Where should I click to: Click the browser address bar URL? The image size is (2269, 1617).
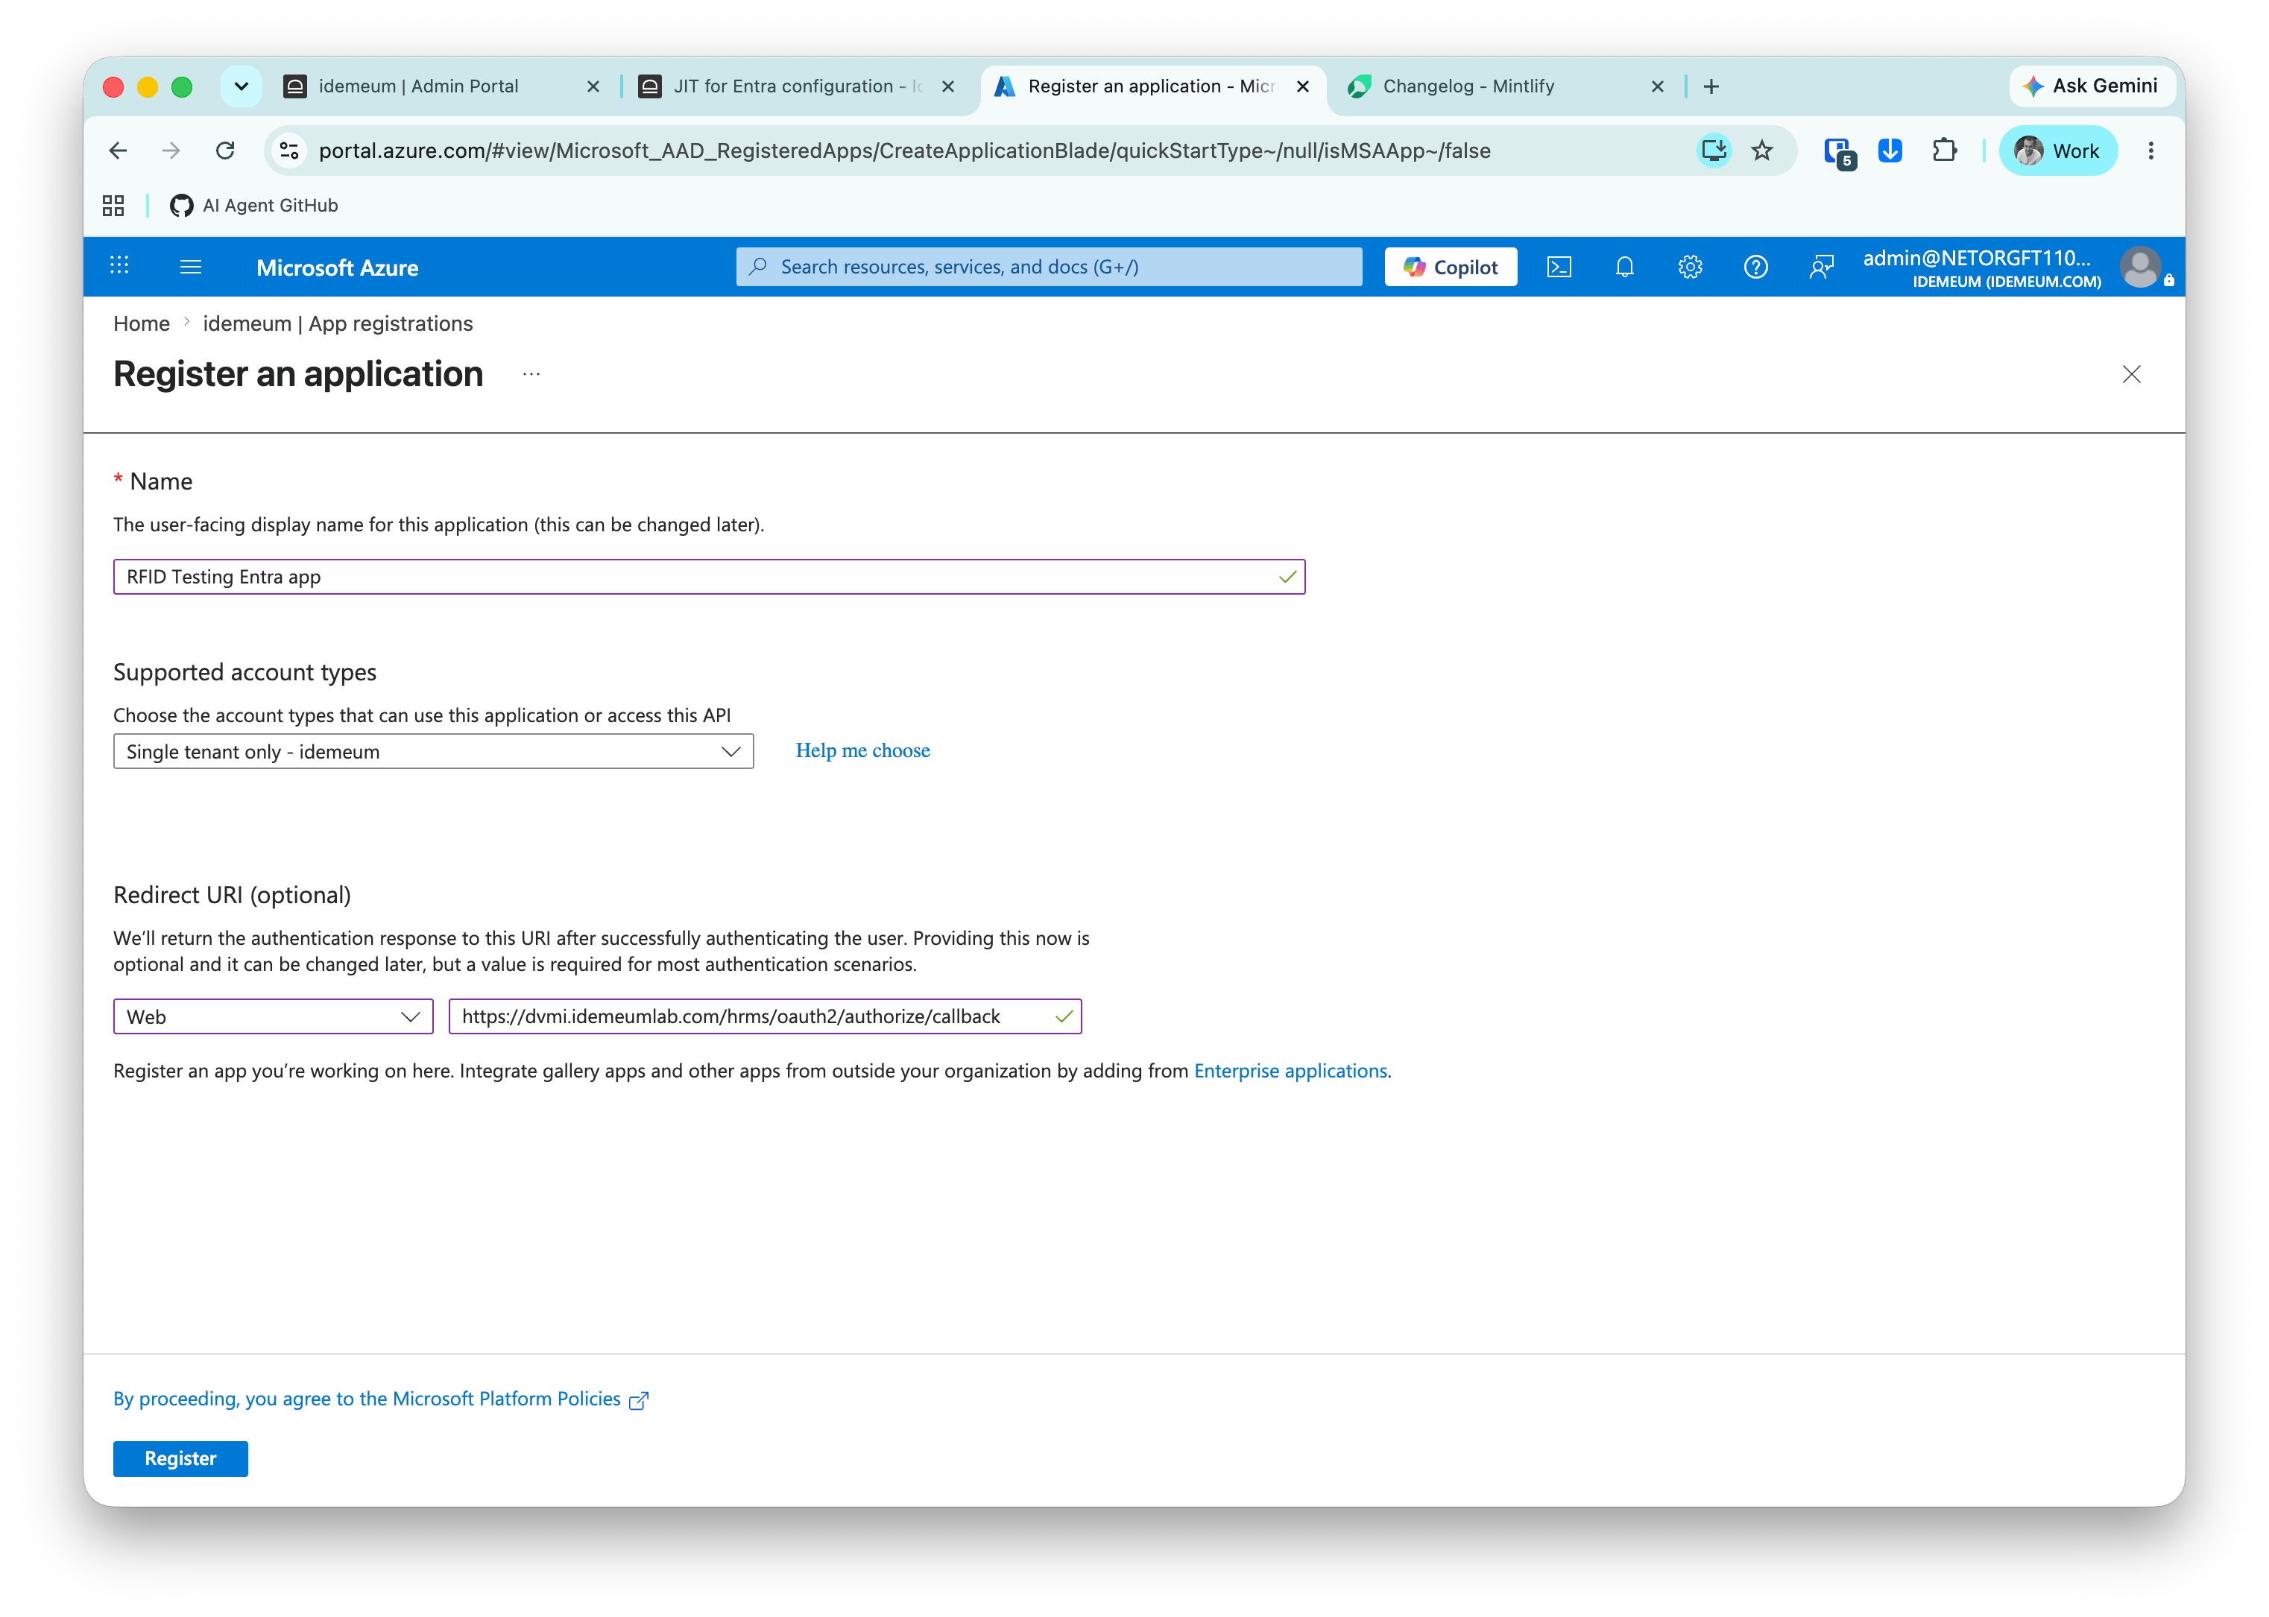coord(904,151)
